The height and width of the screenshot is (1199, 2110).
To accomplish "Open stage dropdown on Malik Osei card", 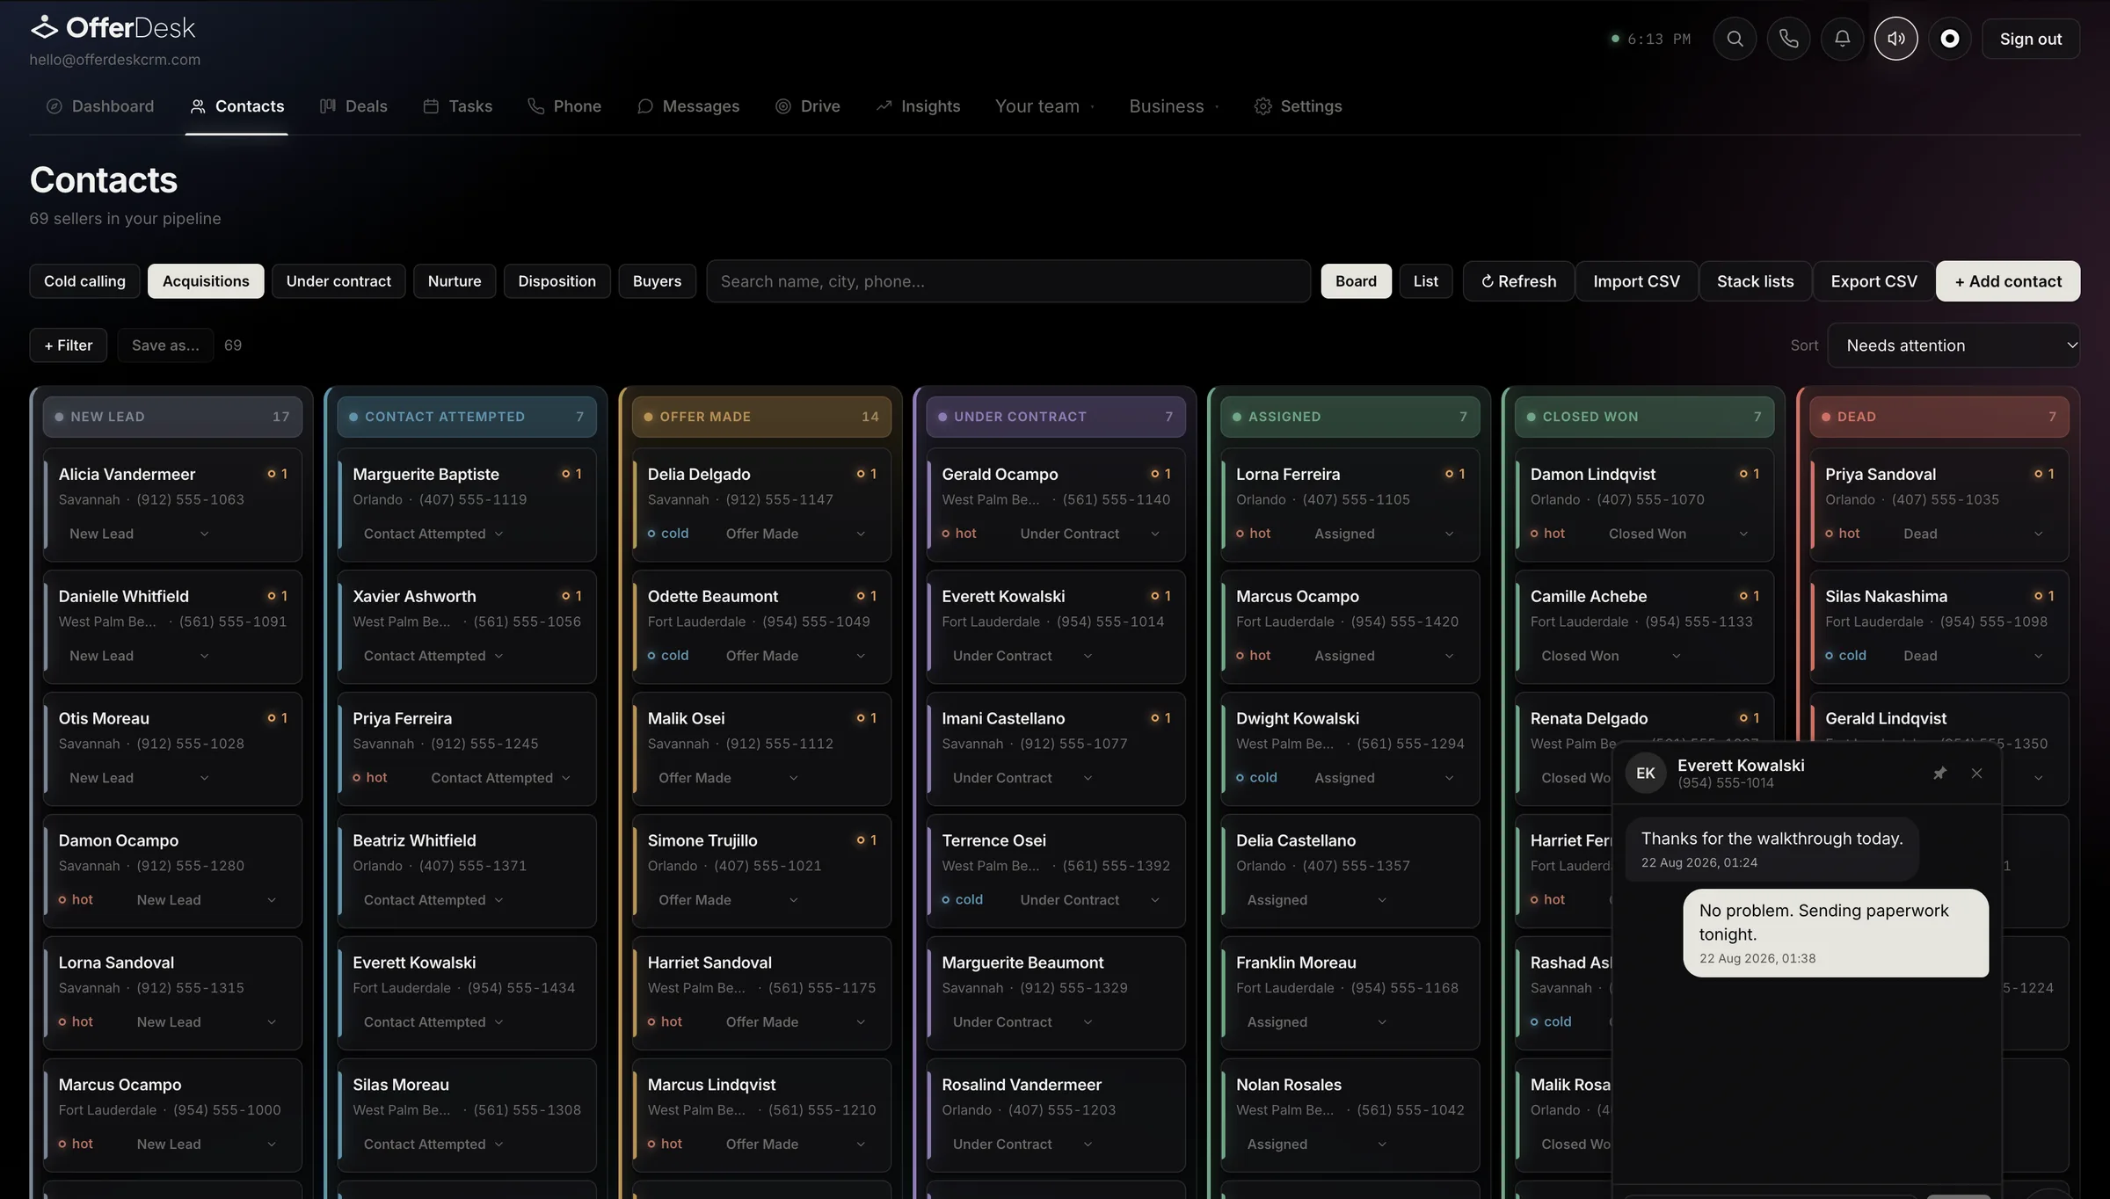I will (728, 778).
